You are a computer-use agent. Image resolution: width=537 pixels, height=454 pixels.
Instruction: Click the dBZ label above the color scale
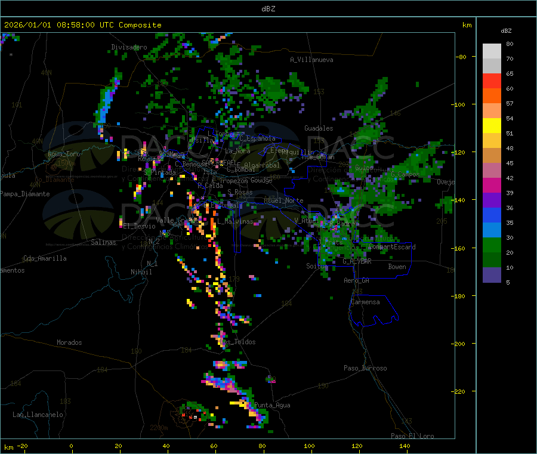pyautogui.click(x=506, y=31)
